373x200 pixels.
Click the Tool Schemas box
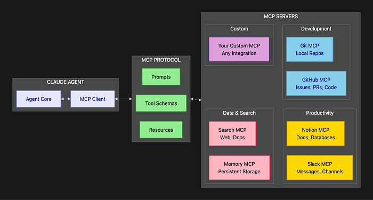pyautogui.click(x=161, y=103)
